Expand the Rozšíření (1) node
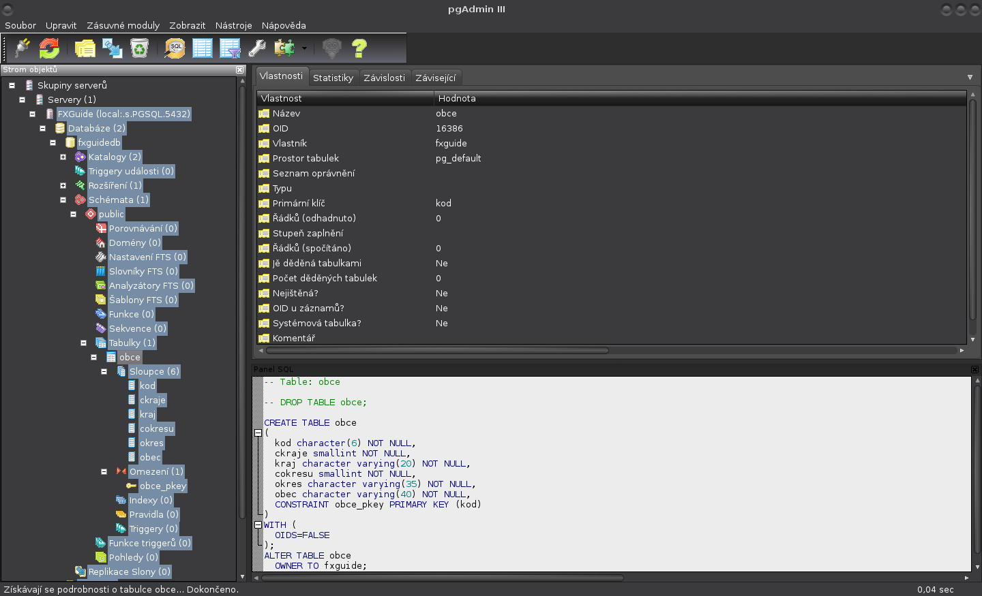 coord(63,185)
